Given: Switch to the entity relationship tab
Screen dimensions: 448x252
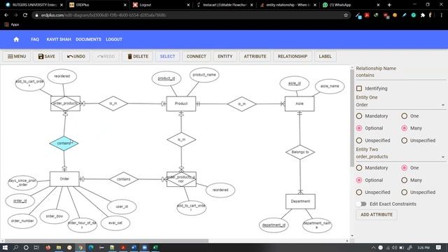Looking at the screenshot, I should (288, 5).
